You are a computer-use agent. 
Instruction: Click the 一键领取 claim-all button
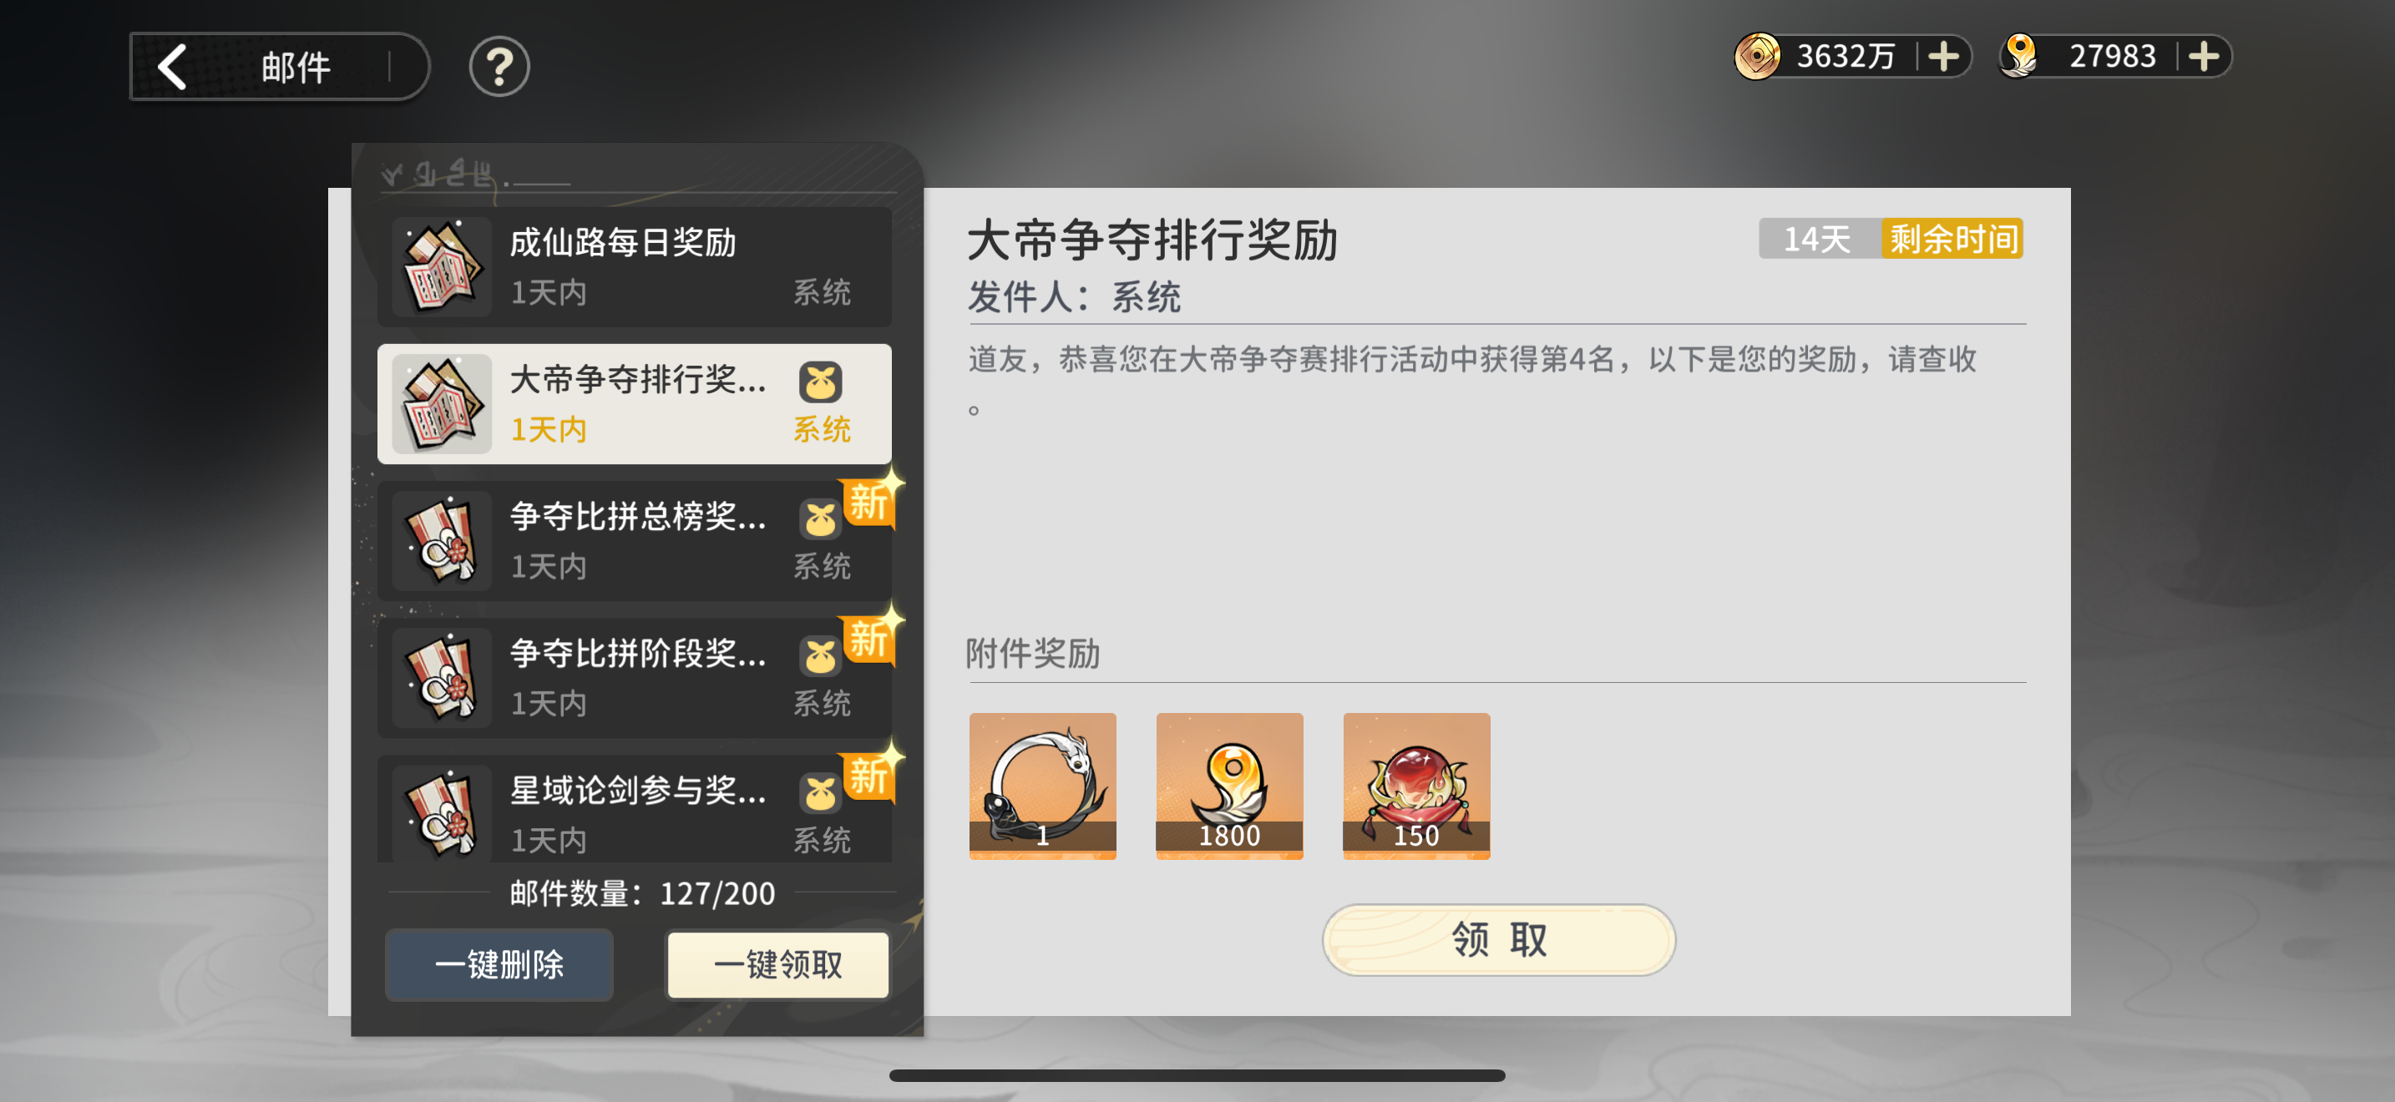778,964
